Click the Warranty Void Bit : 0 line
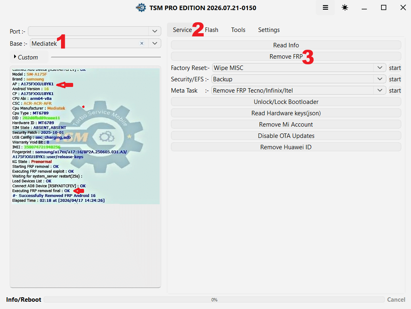This screenshot has width=411, height=309. click(x=31, y=142)
